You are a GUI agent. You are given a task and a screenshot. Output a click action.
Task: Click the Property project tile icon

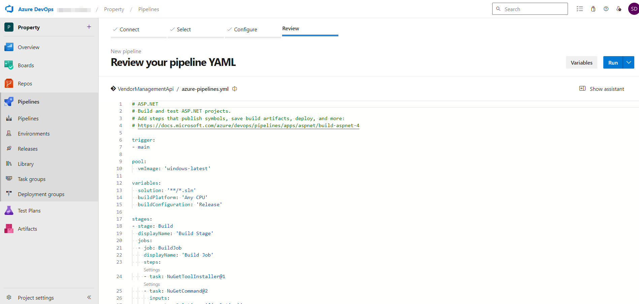(x=9, y=27)
